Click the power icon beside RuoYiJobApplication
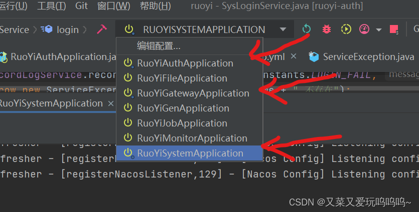 (128, 123)
